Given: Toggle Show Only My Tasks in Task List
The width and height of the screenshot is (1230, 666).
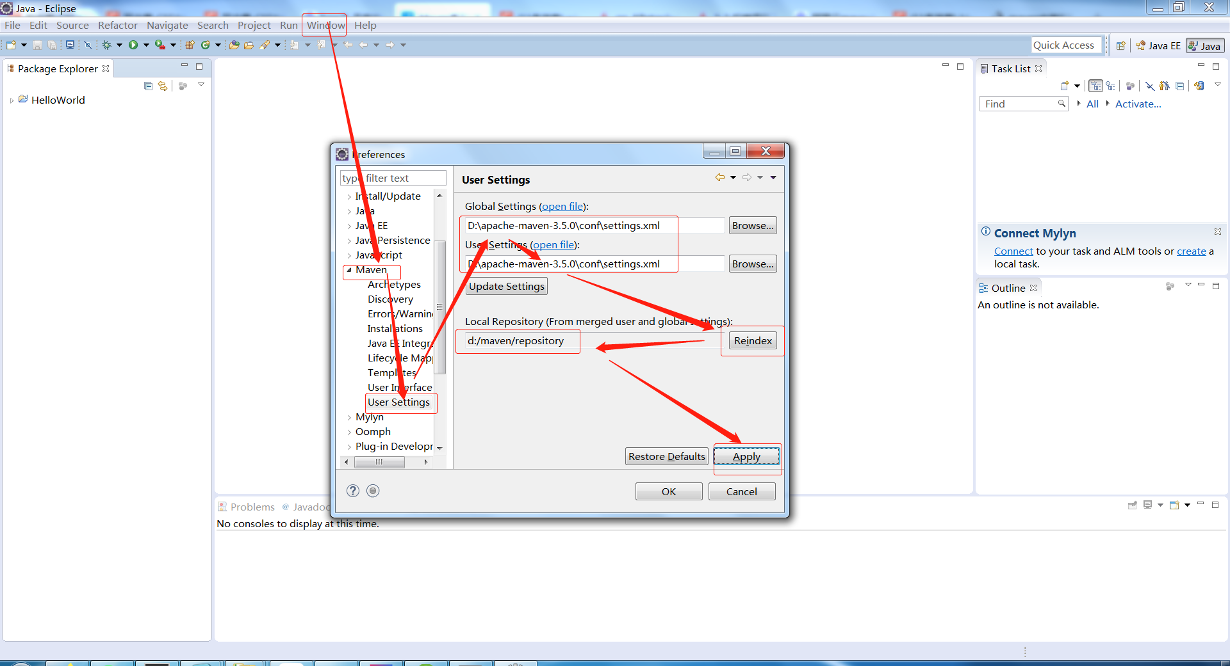Looking at the screenshot, I should click(x=1164, y=86).
